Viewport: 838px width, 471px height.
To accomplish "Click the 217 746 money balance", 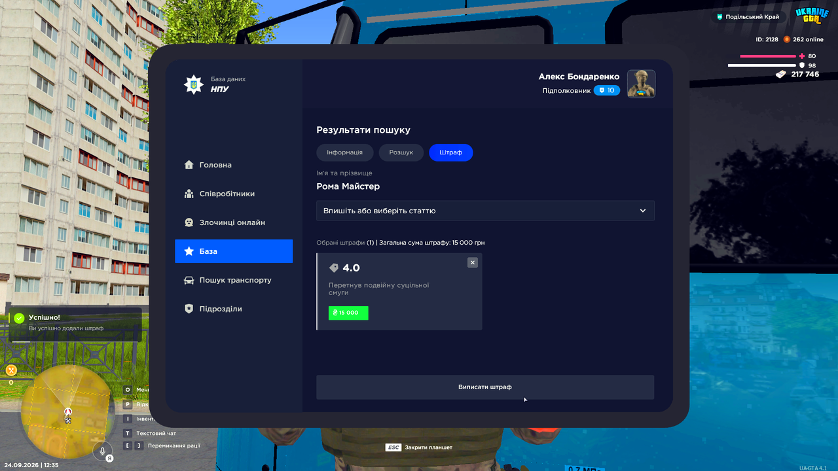I will coord(805,75).
